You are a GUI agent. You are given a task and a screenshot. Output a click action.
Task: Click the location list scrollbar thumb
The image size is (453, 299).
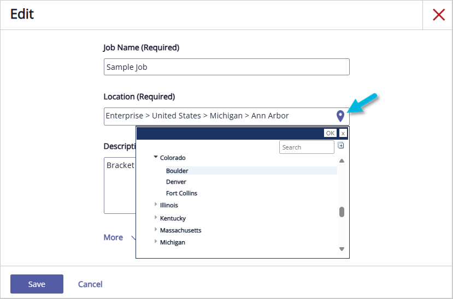click(342, 212)
